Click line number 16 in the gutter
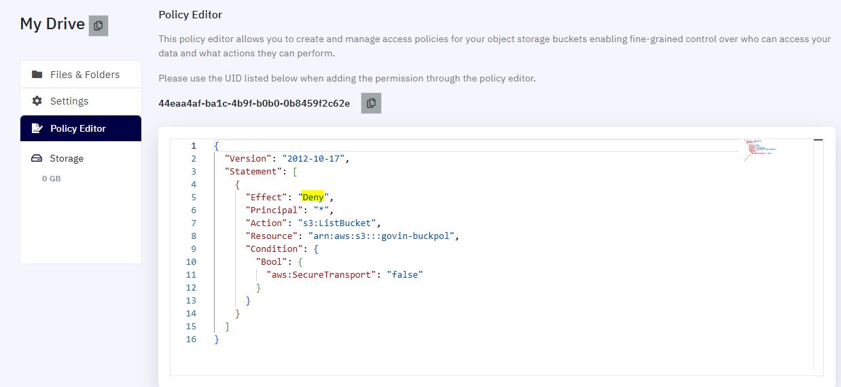Viewport: 841px width, 387px height. tap(191, 339)
